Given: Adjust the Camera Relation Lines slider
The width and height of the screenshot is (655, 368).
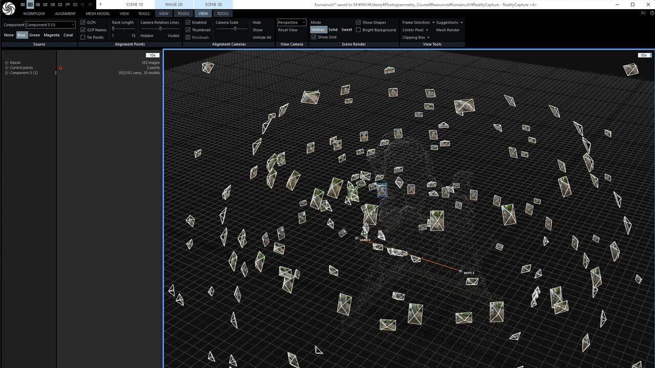Looking at the screenshot, I should pyautogui.click(x=160, y=29).
